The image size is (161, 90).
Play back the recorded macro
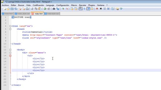tap(105, 9)
